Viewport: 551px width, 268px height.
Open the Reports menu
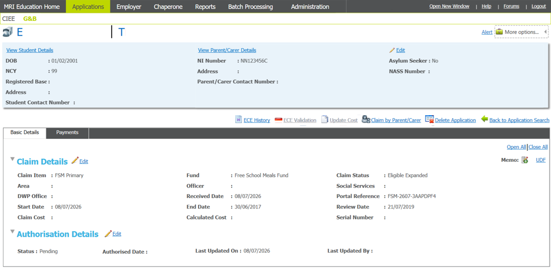(x=205, y=6)
